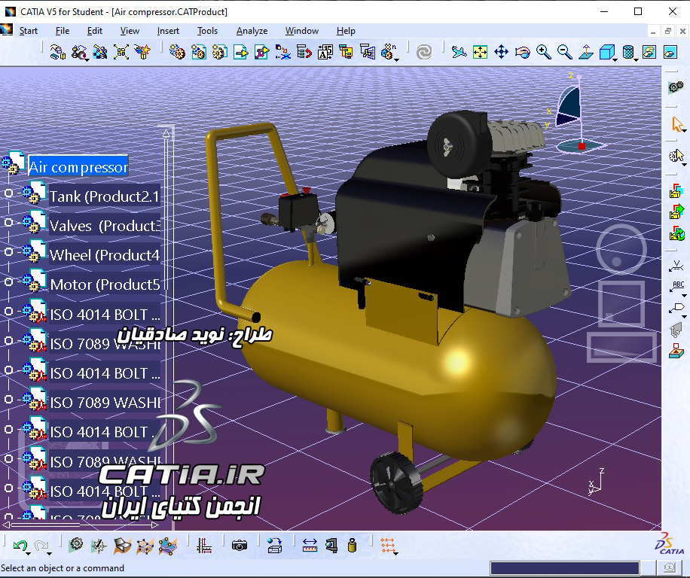Open the Redo history dropdown arrow
Screen dimensions: 690x578
click(x=50, y=553)
